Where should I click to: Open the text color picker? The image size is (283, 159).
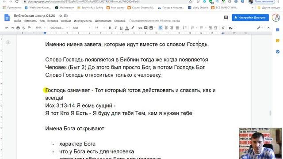point(127,28)
